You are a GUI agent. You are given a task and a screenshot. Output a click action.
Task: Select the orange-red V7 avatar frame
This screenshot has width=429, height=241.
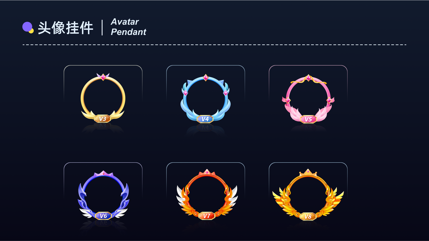tap(207, 194)
